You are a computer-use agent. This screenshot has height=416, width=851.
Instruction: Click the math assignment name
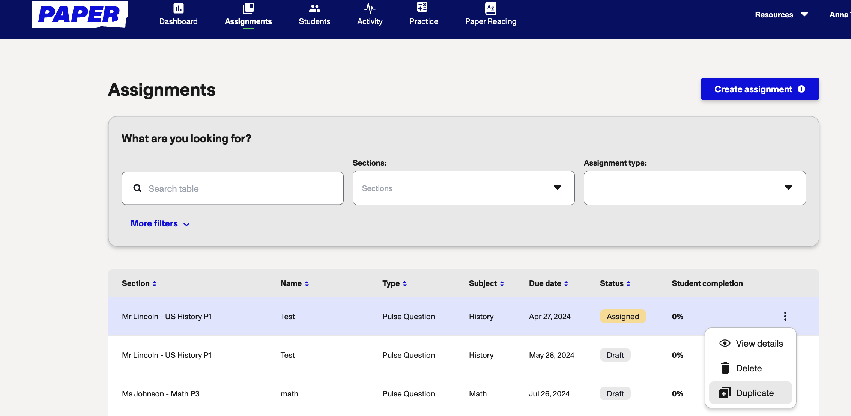click(289, 393)
